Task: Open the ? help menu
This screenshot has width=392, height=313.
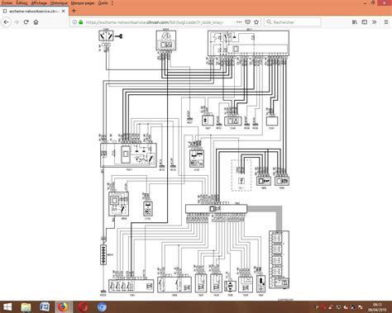Action: tap(112, 2)
